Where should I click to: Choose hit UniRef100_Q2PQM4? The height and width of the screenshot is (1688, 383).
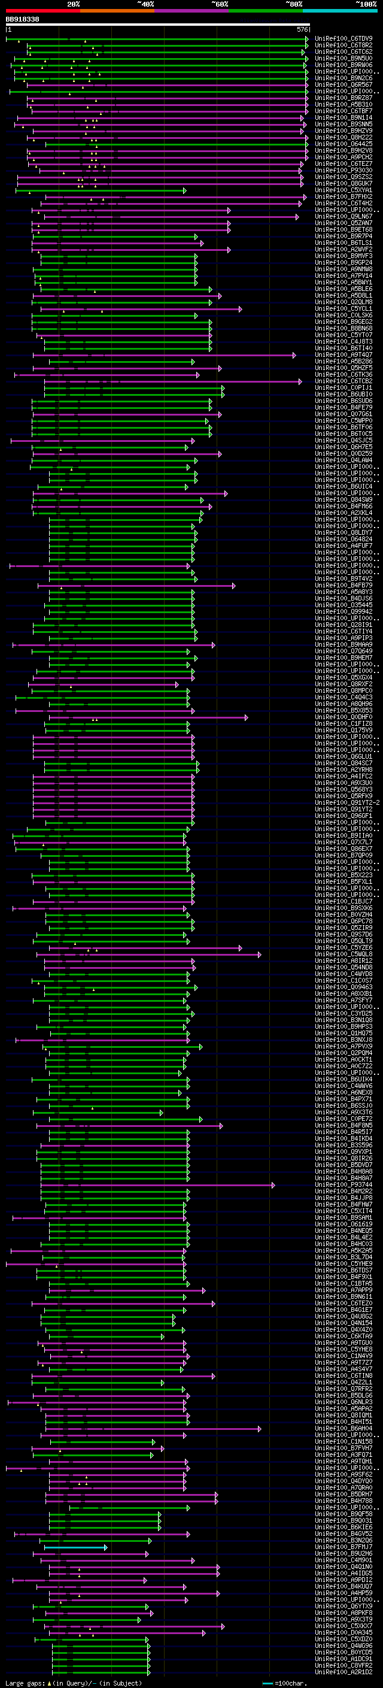344,1053
